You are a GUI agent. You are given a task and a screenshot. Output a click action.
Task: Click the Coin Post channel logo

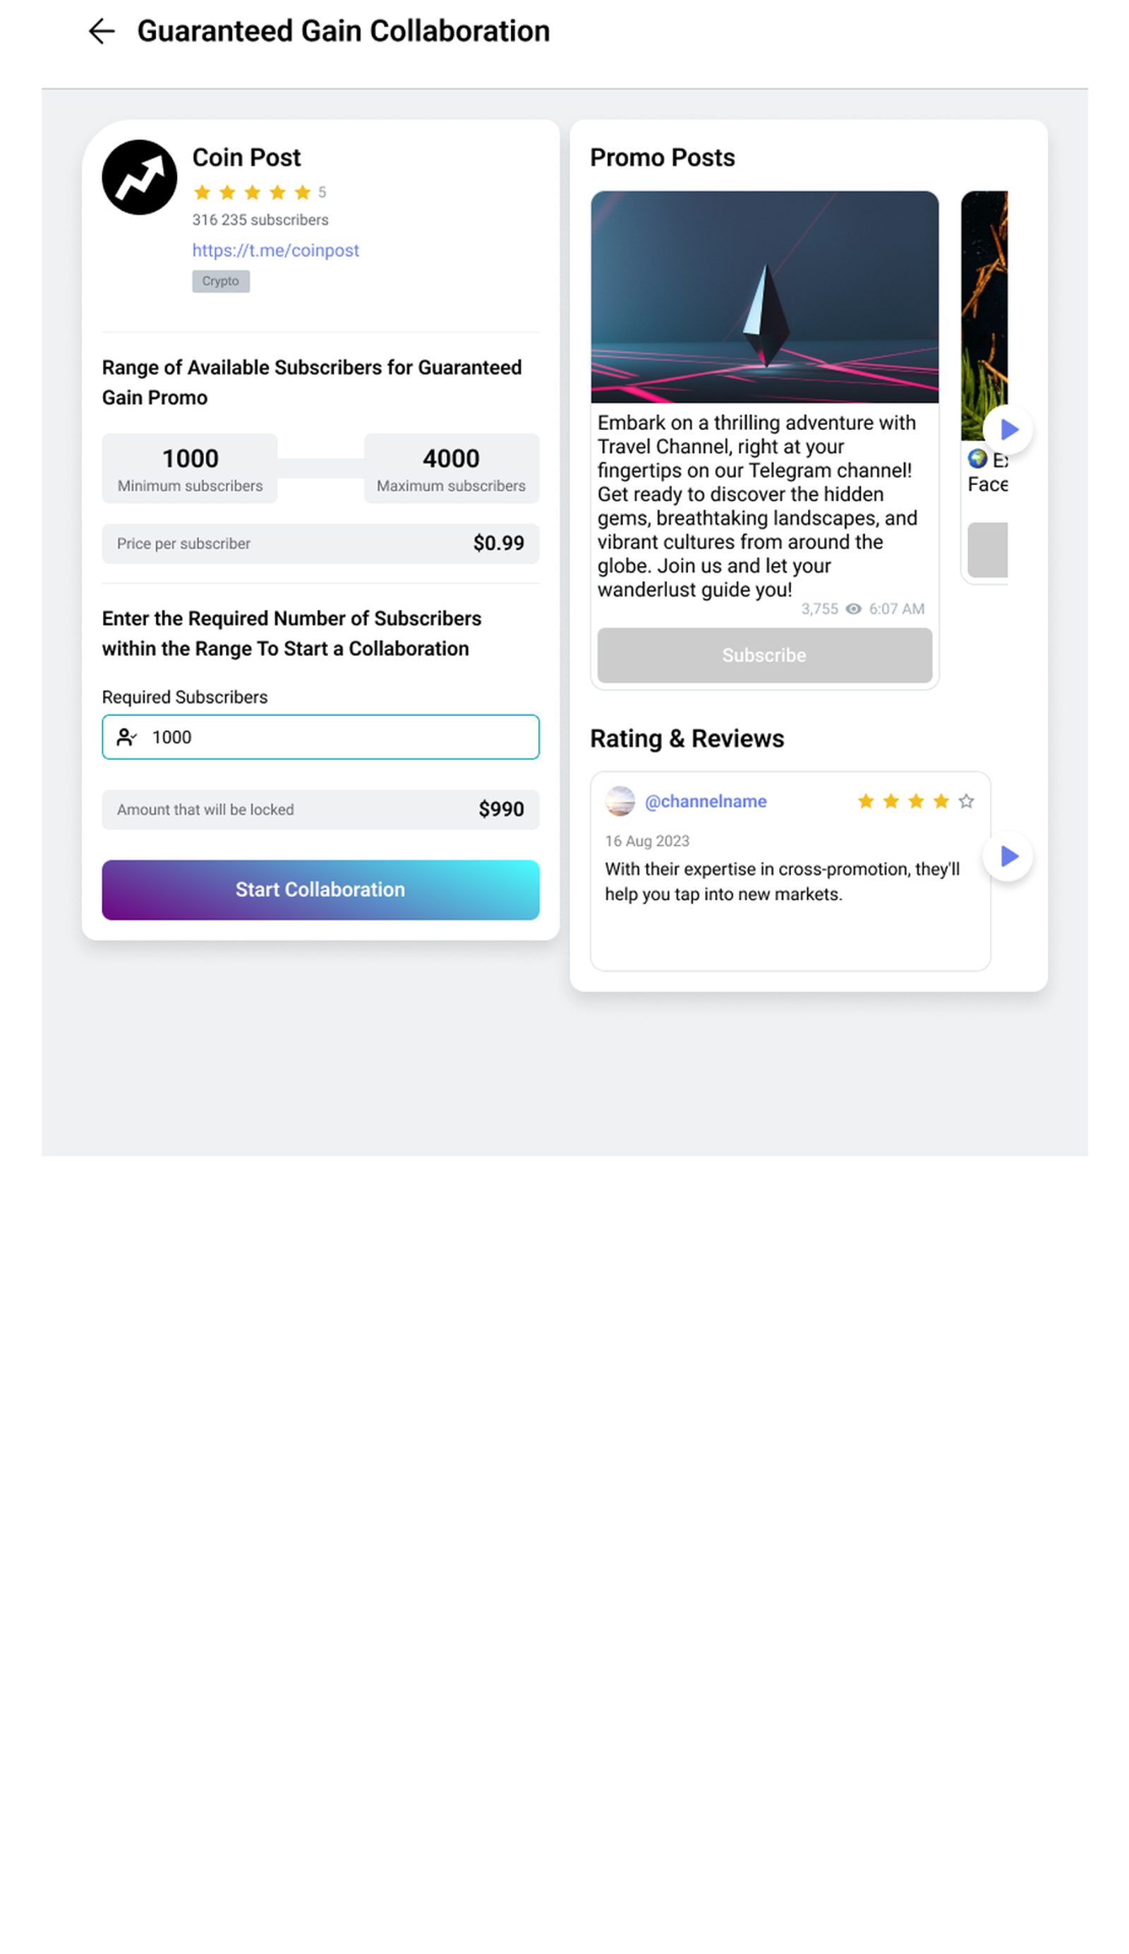(140, 176)
